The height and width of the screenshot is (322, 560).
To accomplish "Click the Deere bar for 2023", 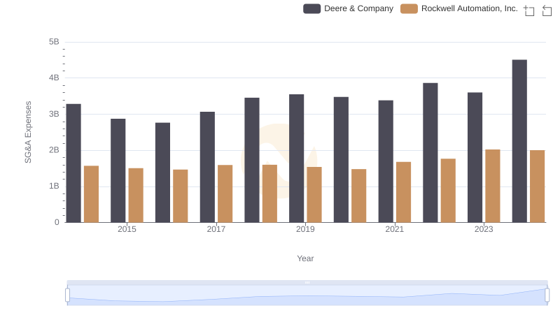I will [475, 157].
